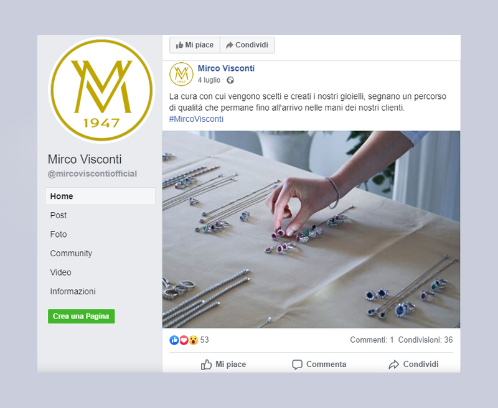
Task: Click the small Mirco Visconti post avatar
Action: pyautogui.click(x=181, y=74)
